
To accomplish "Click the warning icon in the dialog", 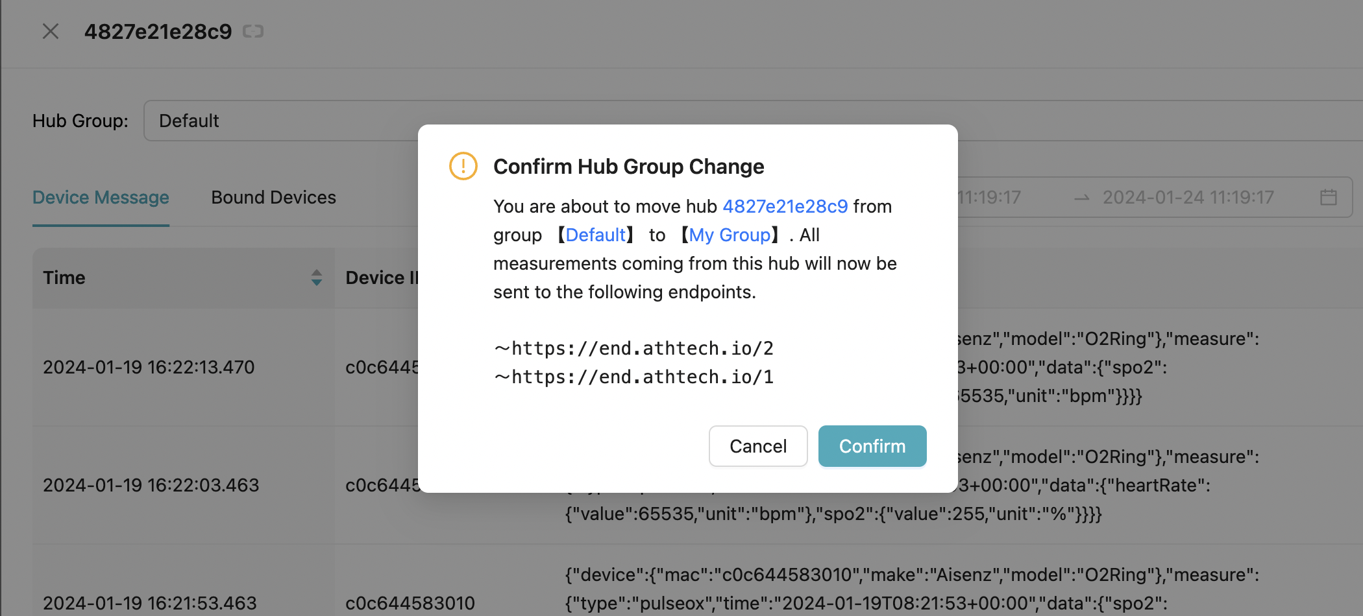I will [463, 166].
